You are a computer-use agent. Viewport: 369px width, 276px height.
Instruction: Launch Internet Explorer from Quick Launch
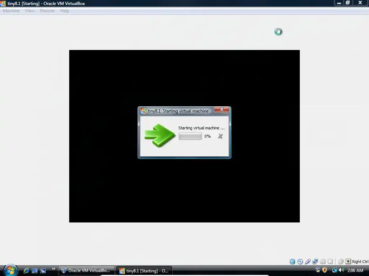coord(26,271)
